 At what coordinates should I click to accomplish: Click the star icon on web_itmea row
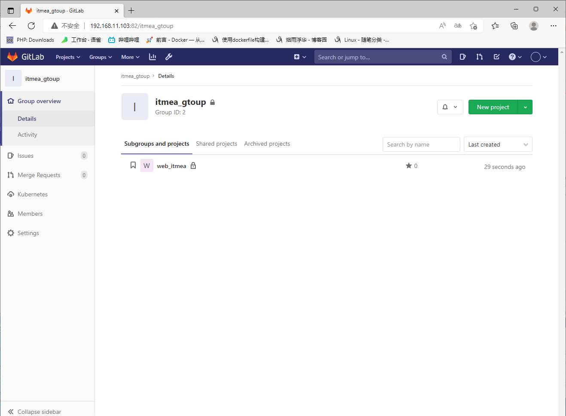tap(409, 165)
